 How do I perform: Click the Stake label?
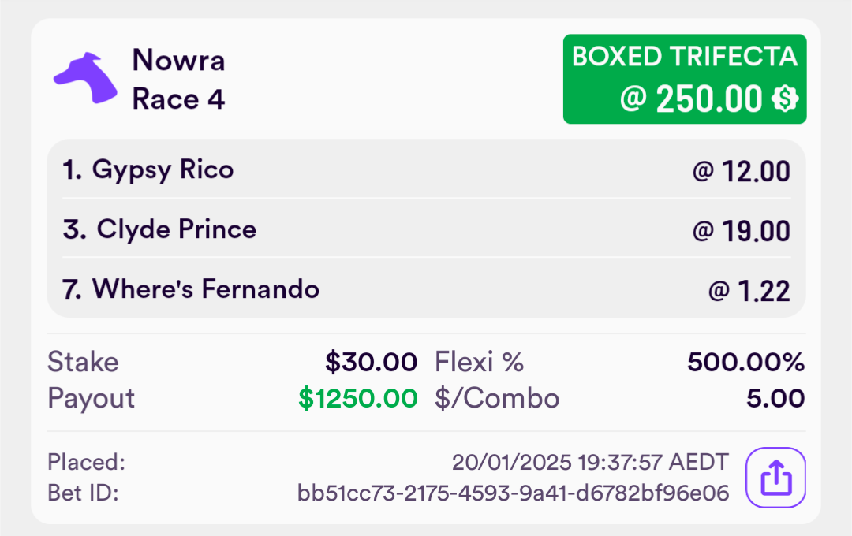click(x=83, y=362)
